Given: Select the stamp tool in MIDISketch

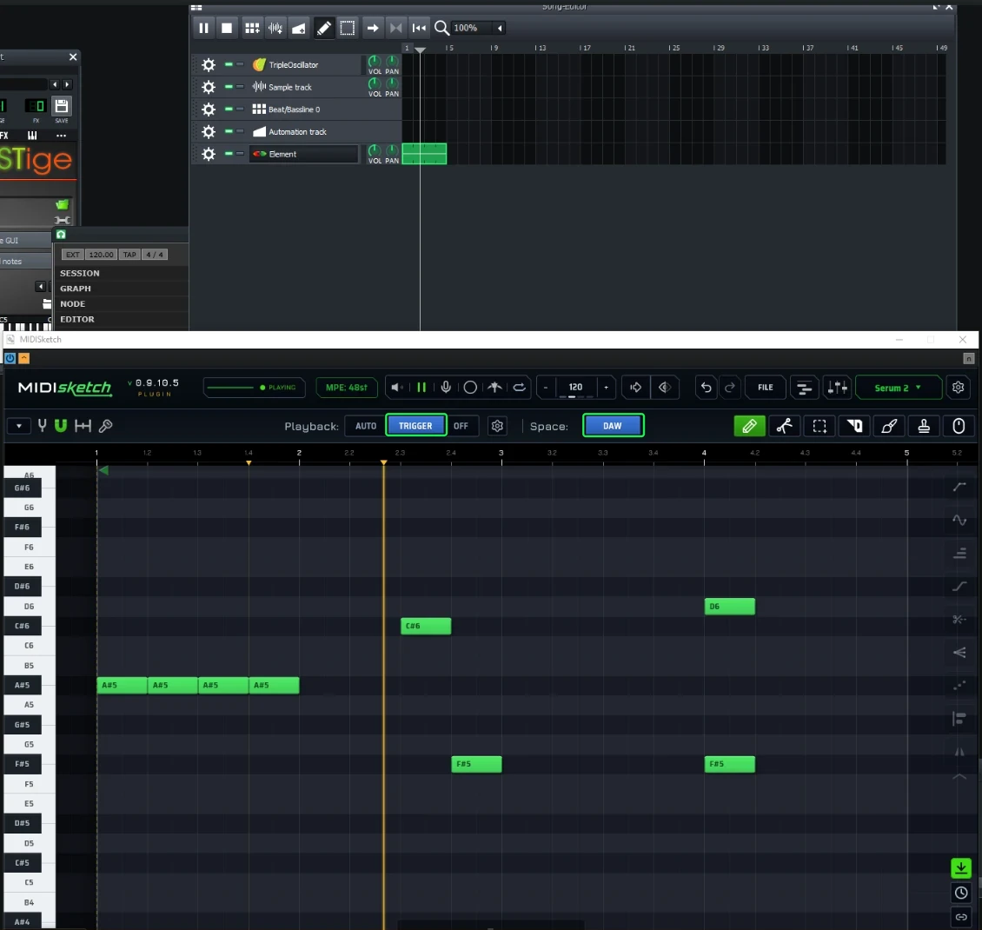Looking at the screenshot, I should [924, 426].
